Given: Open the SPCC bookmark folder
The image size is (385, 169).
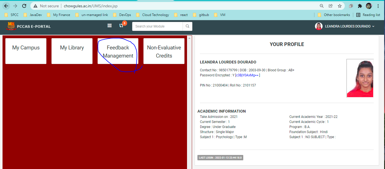Looking at the screenshot, I should [12, 15].
